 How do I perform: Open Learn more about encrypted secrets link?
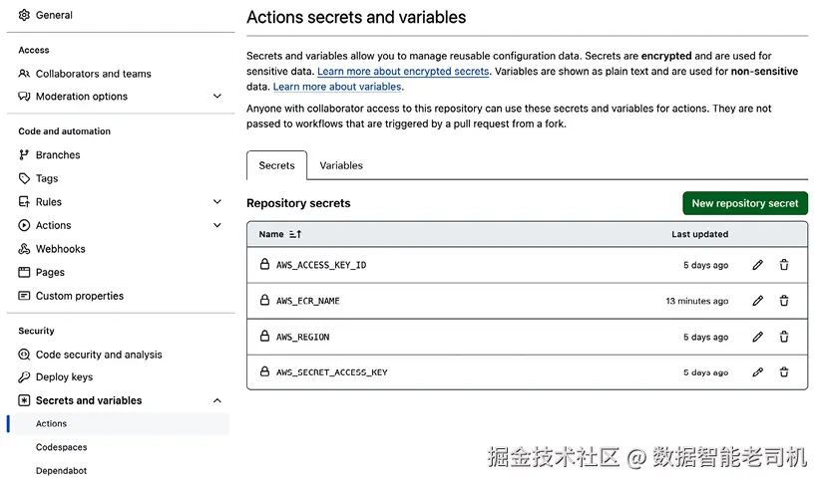tap(403, 72)
